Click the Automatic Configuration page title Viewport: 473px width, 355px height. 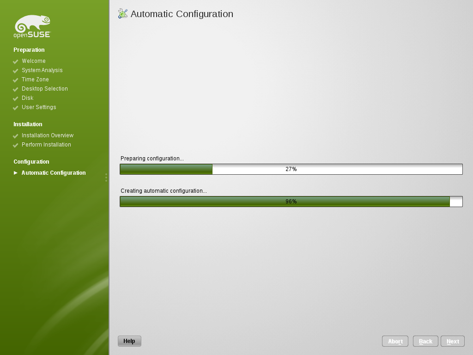pyautogui.click(x=182, y=14)
